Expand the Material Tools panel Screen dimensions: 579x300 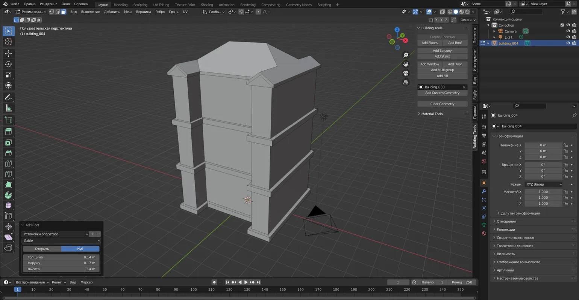pos(432,114)
